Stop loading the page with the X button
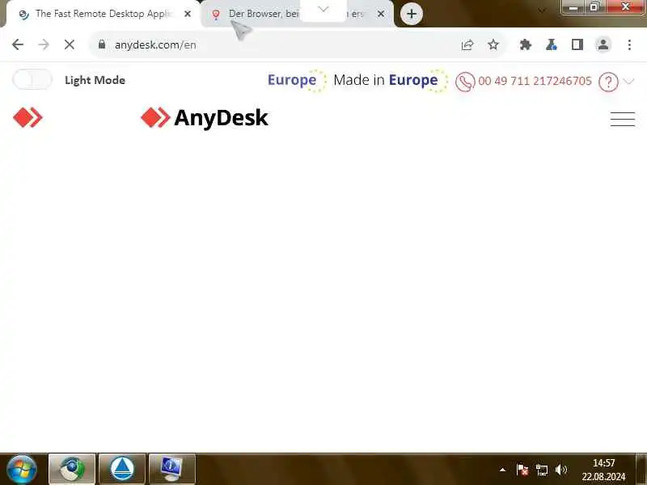This screenshot has height=485, width=647. [70, 44]
